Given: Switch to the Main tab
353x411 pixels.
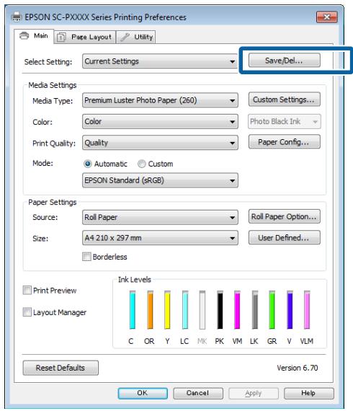Looking at the screenshot, I should tap(34, 36).
